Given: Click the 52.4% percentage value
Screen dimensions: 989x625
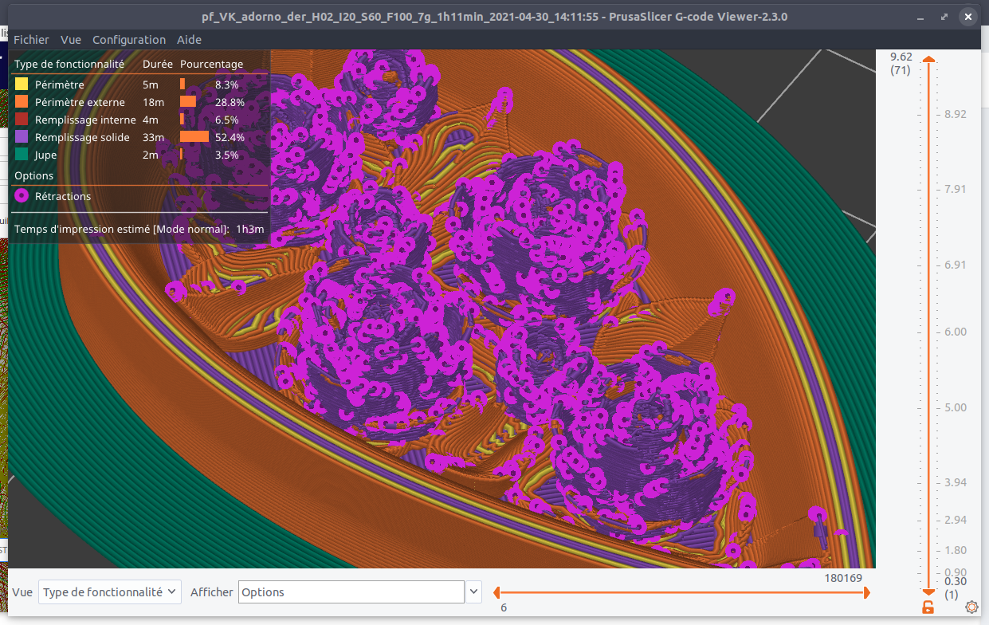Looking at the screenshot, I should point(230,137).
